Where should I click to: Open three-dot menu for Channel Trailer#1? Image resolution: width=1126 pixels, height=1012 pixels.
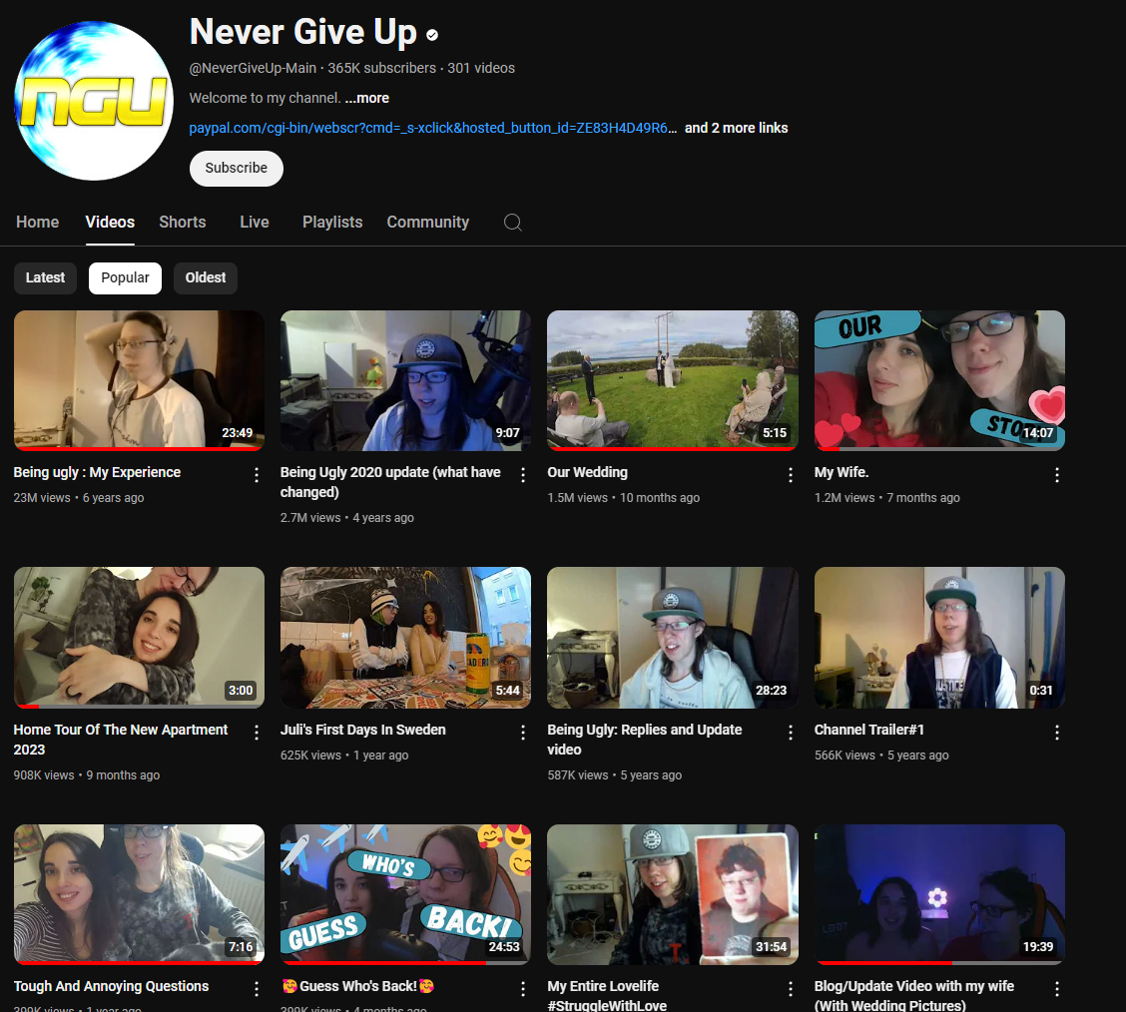tap(1057, 733)
